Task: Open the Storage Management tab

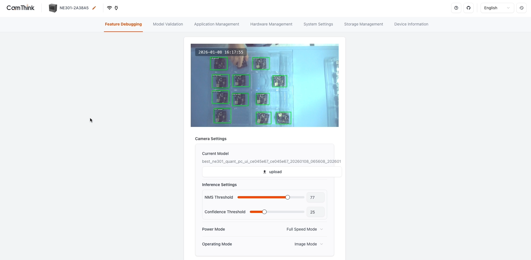Action: point(364,24)
